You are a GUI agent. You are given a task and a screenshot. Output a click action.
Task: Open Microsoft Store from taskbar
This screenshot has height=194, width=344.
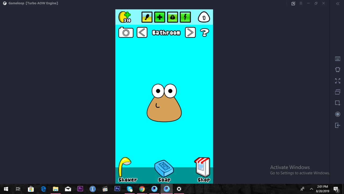(x=31, y=189)
